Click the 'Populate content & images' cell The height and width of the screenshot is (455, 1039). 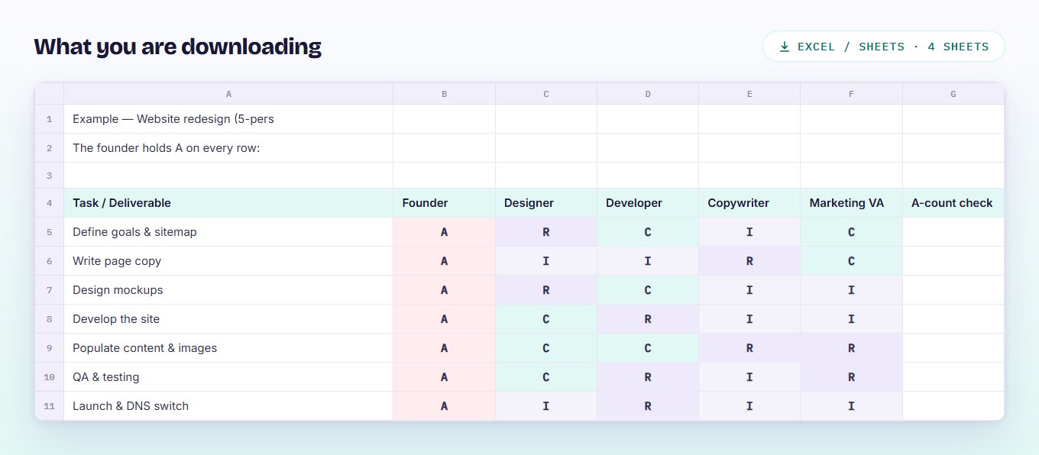click(x=228, y=348)
